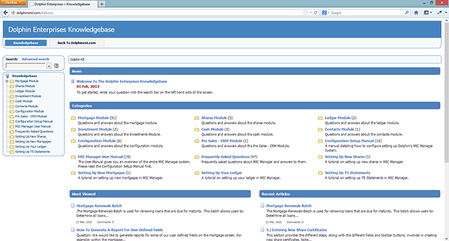Click the Dolphin KB breadcrumb text
This screenshot has width=449, height=241.
pyautogui.click(x=77, y=59)
